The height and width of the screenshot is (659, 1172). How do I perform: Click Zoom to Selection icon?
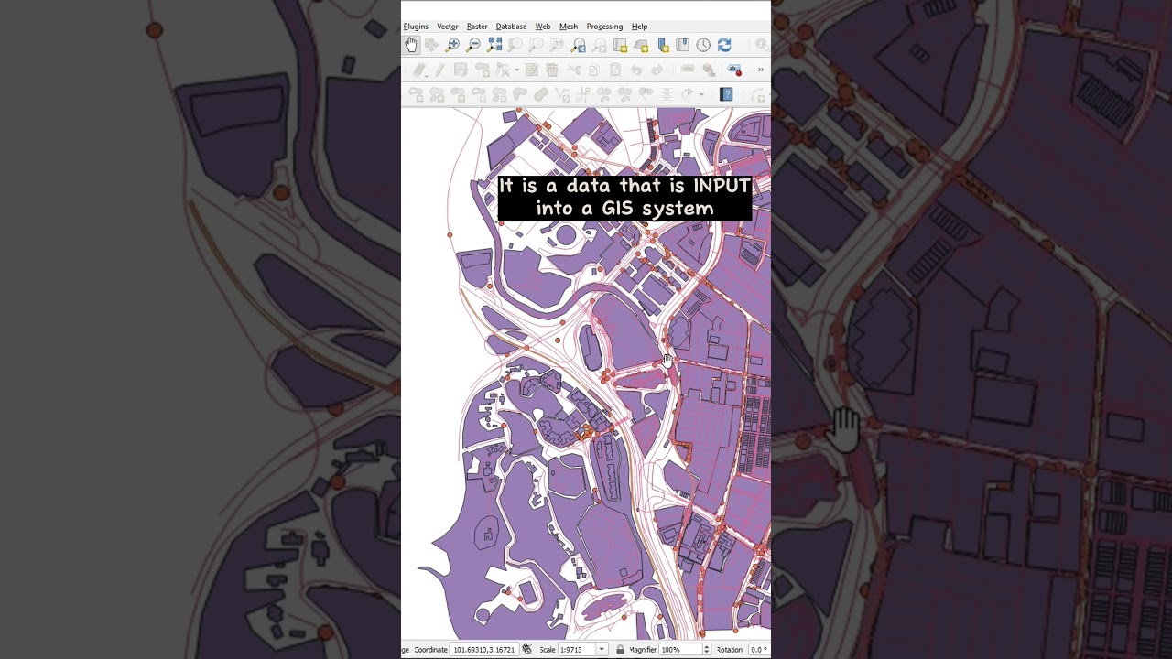point(515,45)
